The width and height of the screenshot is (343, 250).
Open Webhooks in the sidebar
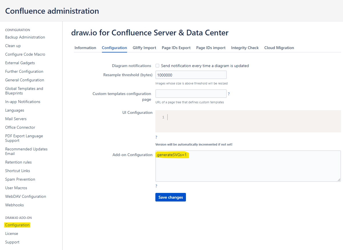[x=14, y=205]
